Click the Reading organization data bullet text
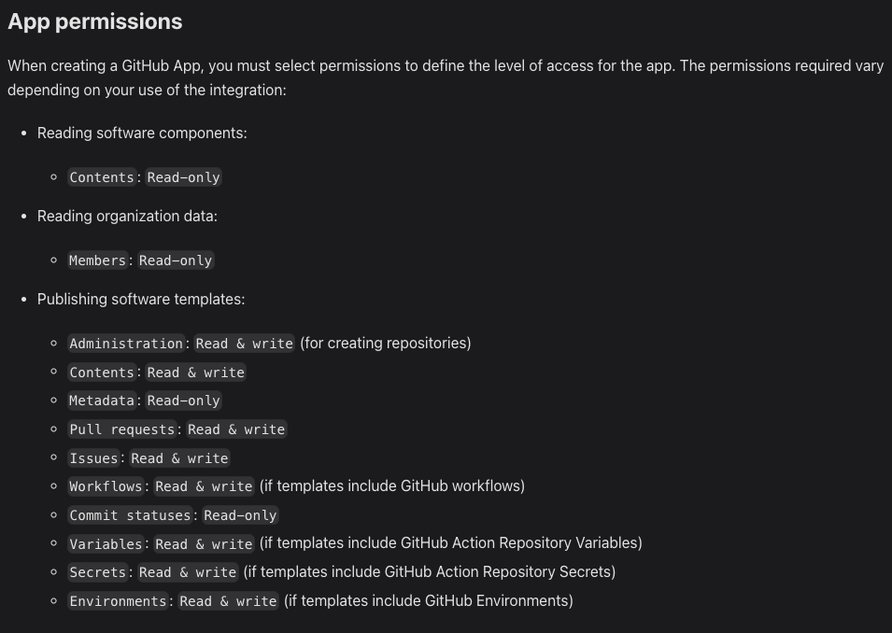 127,217
